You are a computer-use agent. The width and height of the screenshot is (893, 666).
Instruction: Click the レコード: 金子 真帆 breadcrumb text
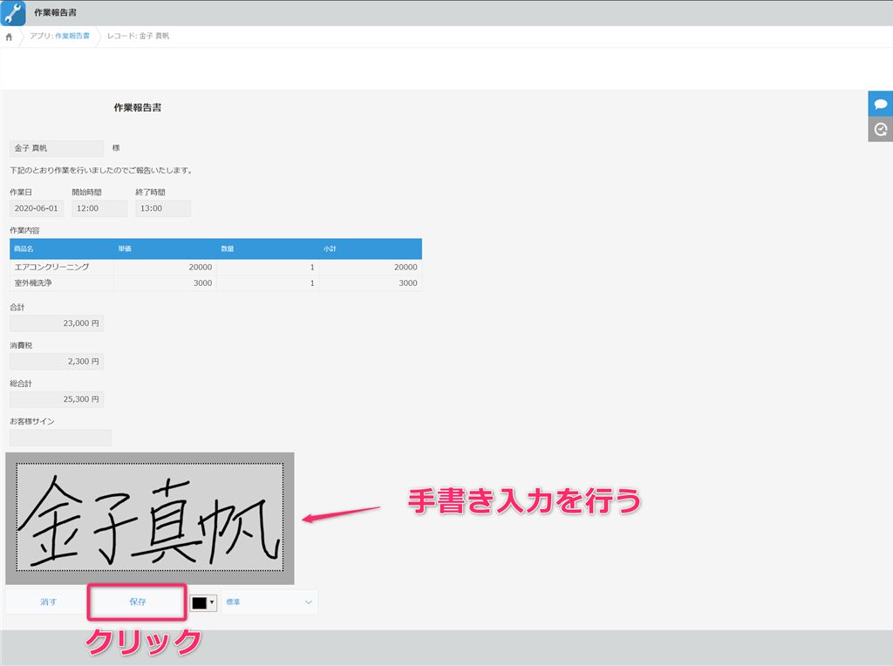tap(139, 36)
